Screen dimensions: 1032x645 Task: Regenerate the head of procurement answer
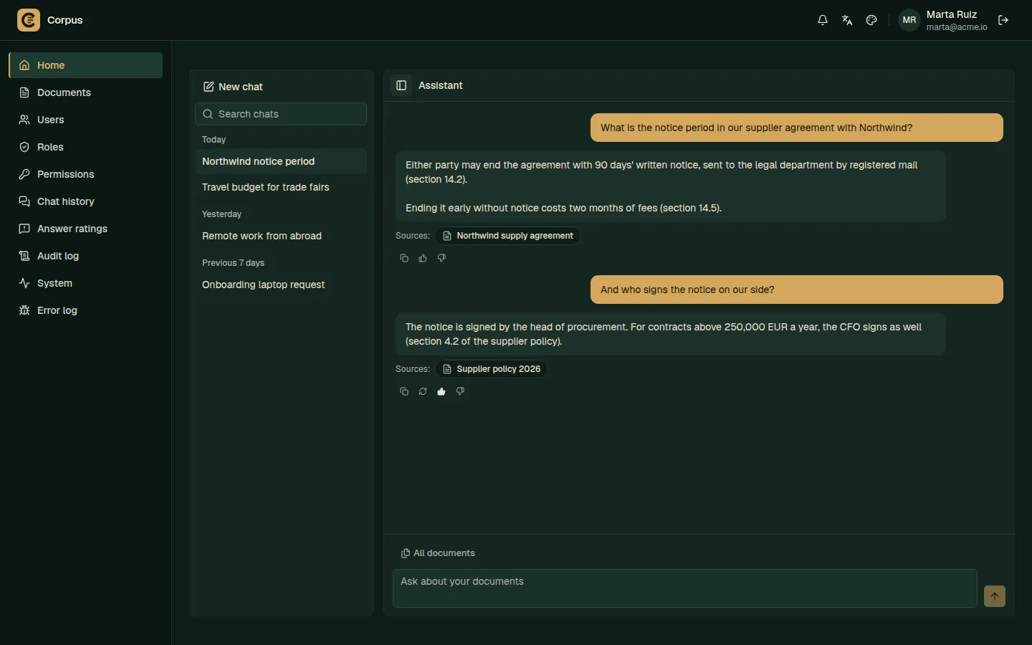pyautogui.click(x=423, y=391)
